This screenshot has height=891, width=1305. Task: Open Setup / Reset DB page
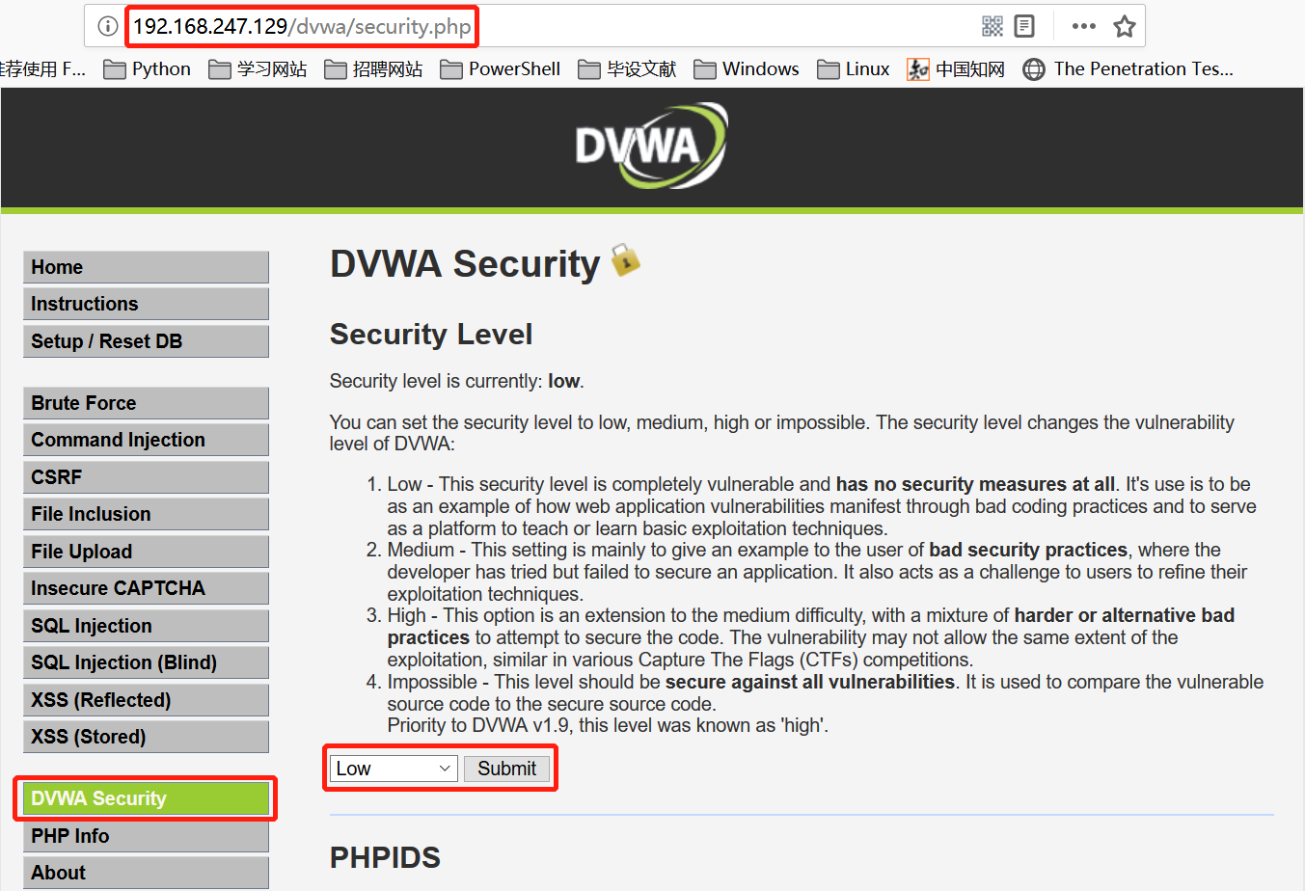tap(146, 341)
